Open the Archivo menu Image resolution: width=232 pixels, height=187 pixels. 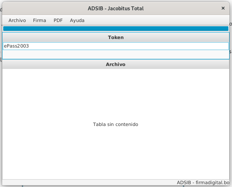click(17, 20)
